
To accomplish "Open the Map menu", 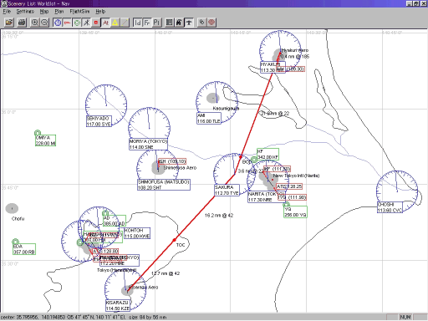I will (x=44, y=12).
